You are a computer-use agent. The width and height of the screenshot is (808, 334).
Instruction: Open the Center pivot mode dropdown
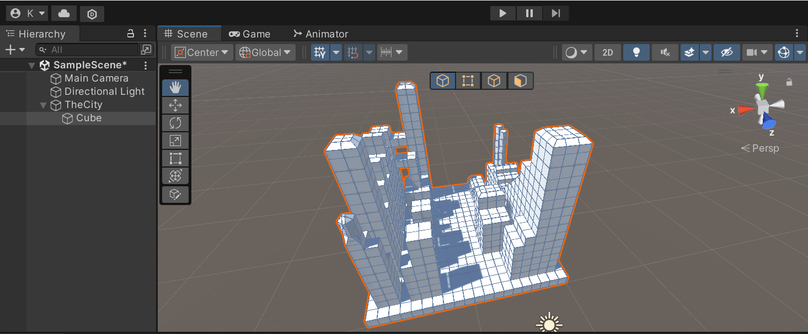coord(201,52)
